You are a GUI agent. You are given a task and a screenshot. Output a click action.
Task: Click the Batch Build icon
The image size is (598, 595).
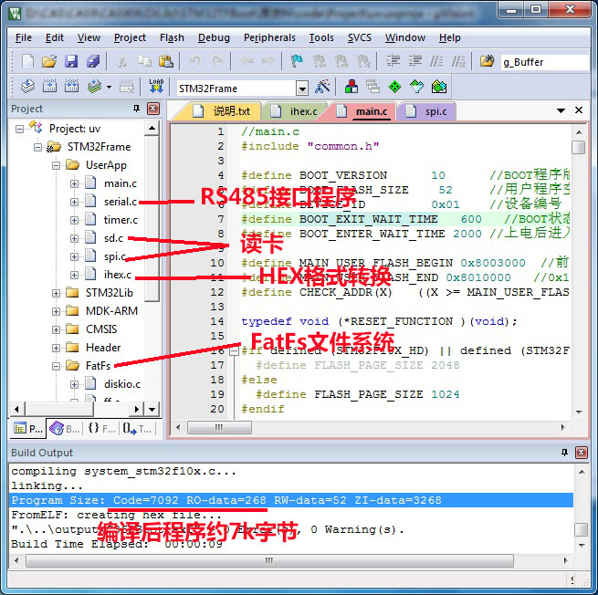[94, 87]
